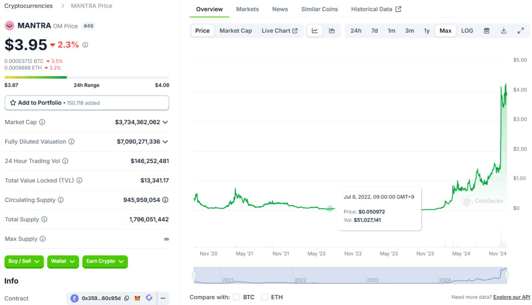Add token to MetaMask fox icon
Screen dimensions: 532x305
(138, 298)
